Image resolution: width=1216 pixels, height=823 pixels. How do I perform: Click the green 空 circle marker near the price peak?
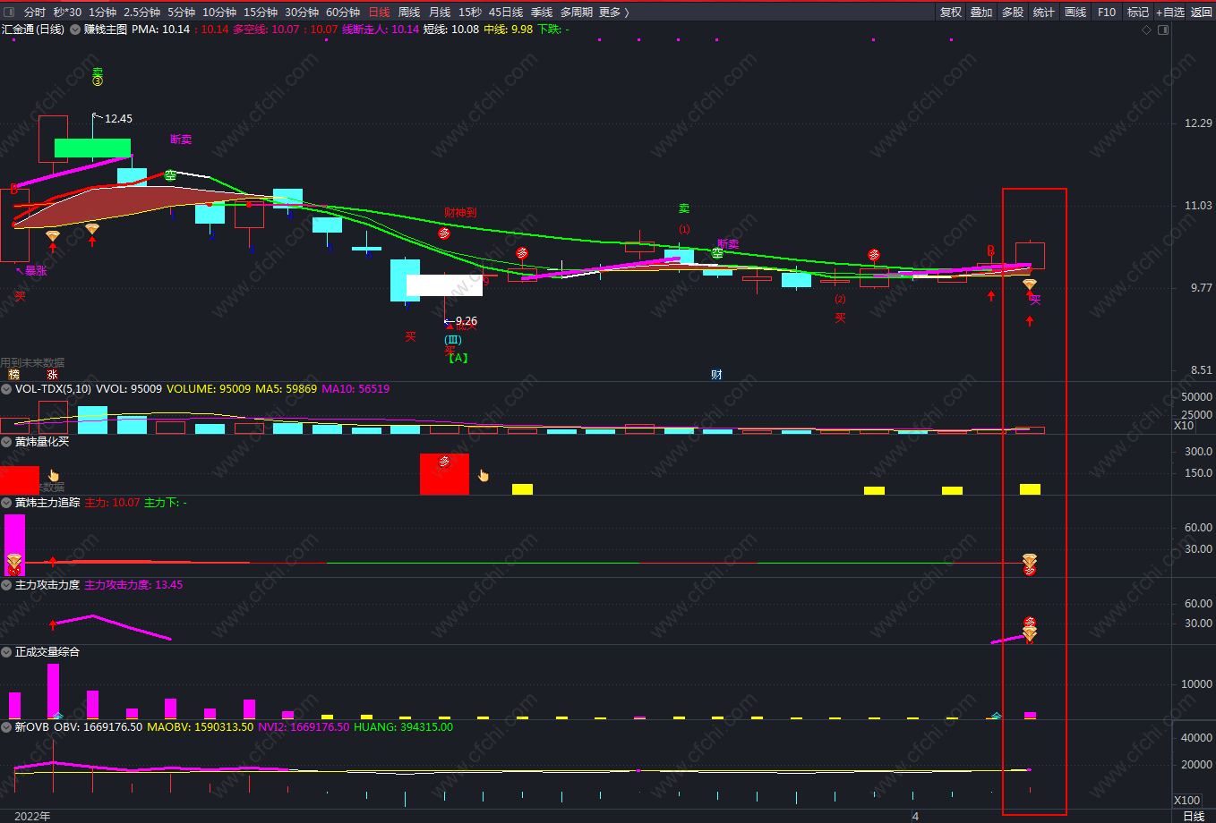[170, 175]
